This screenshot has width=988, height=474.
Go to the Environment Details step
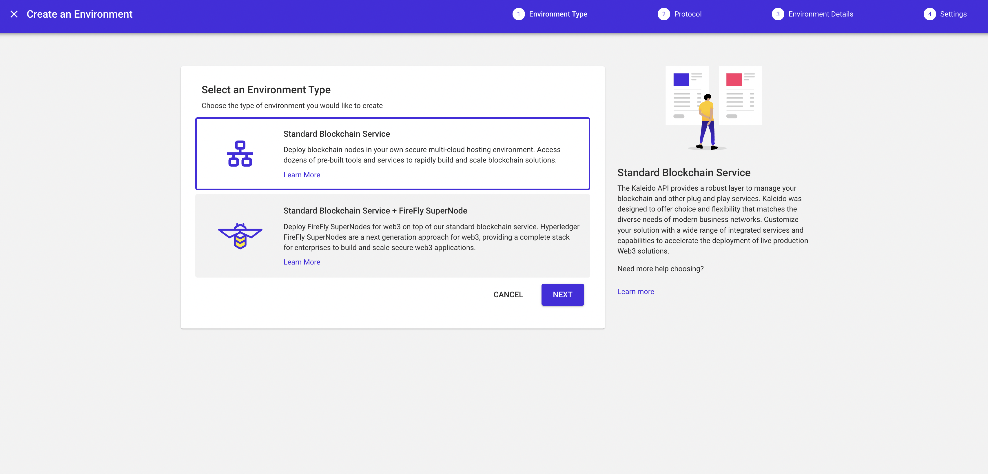[x=821, y=14]
